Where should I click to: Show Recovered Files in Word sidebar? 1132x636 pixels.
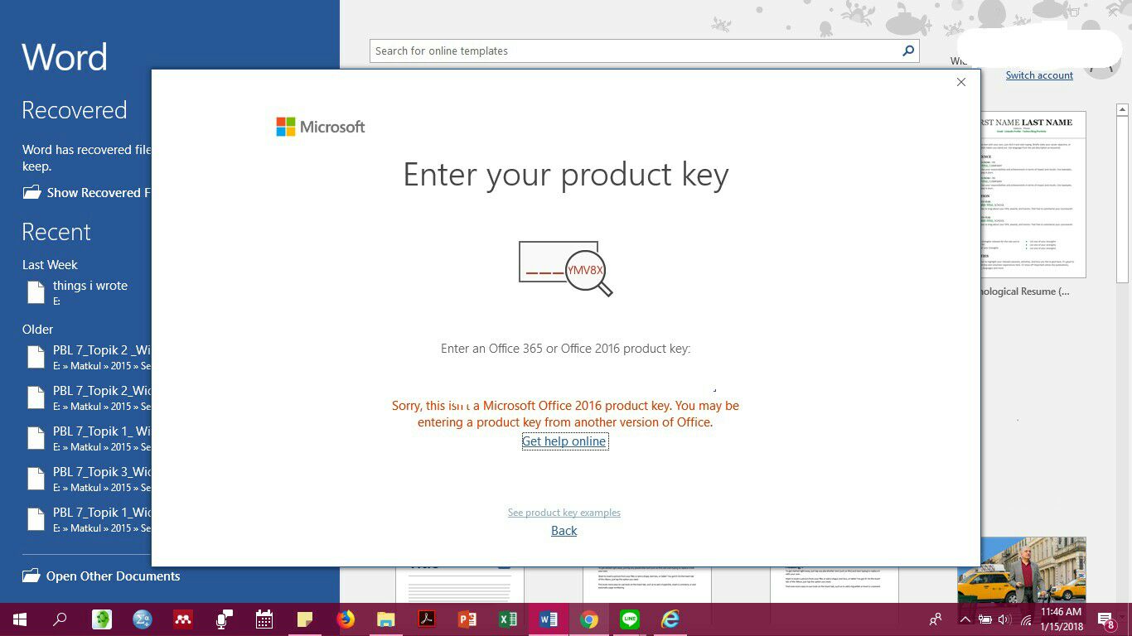point(87,193)
